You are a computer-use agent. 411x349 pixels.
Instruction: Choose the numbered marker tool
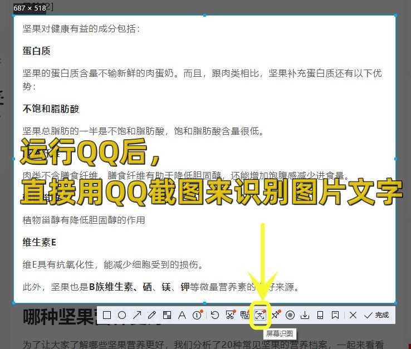click(x=197, y=315)
